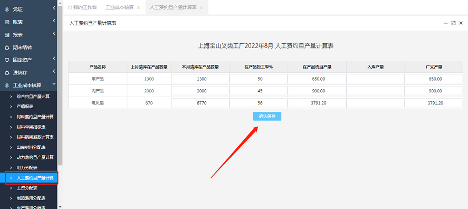Open 制造费用分配表 submenu item
468x209 pixels.
[31, 198]
